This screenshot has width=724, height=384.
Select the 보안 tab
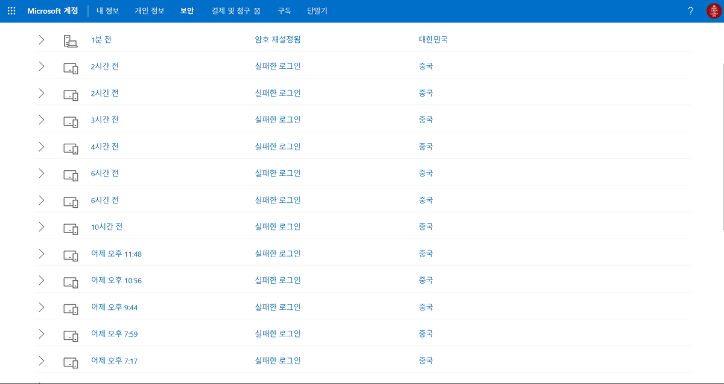point(187,11)
